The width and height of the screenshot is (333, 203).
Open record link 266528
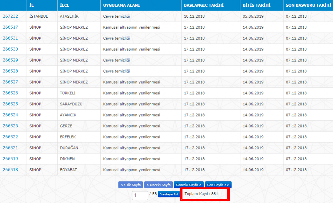pos(10,71)
